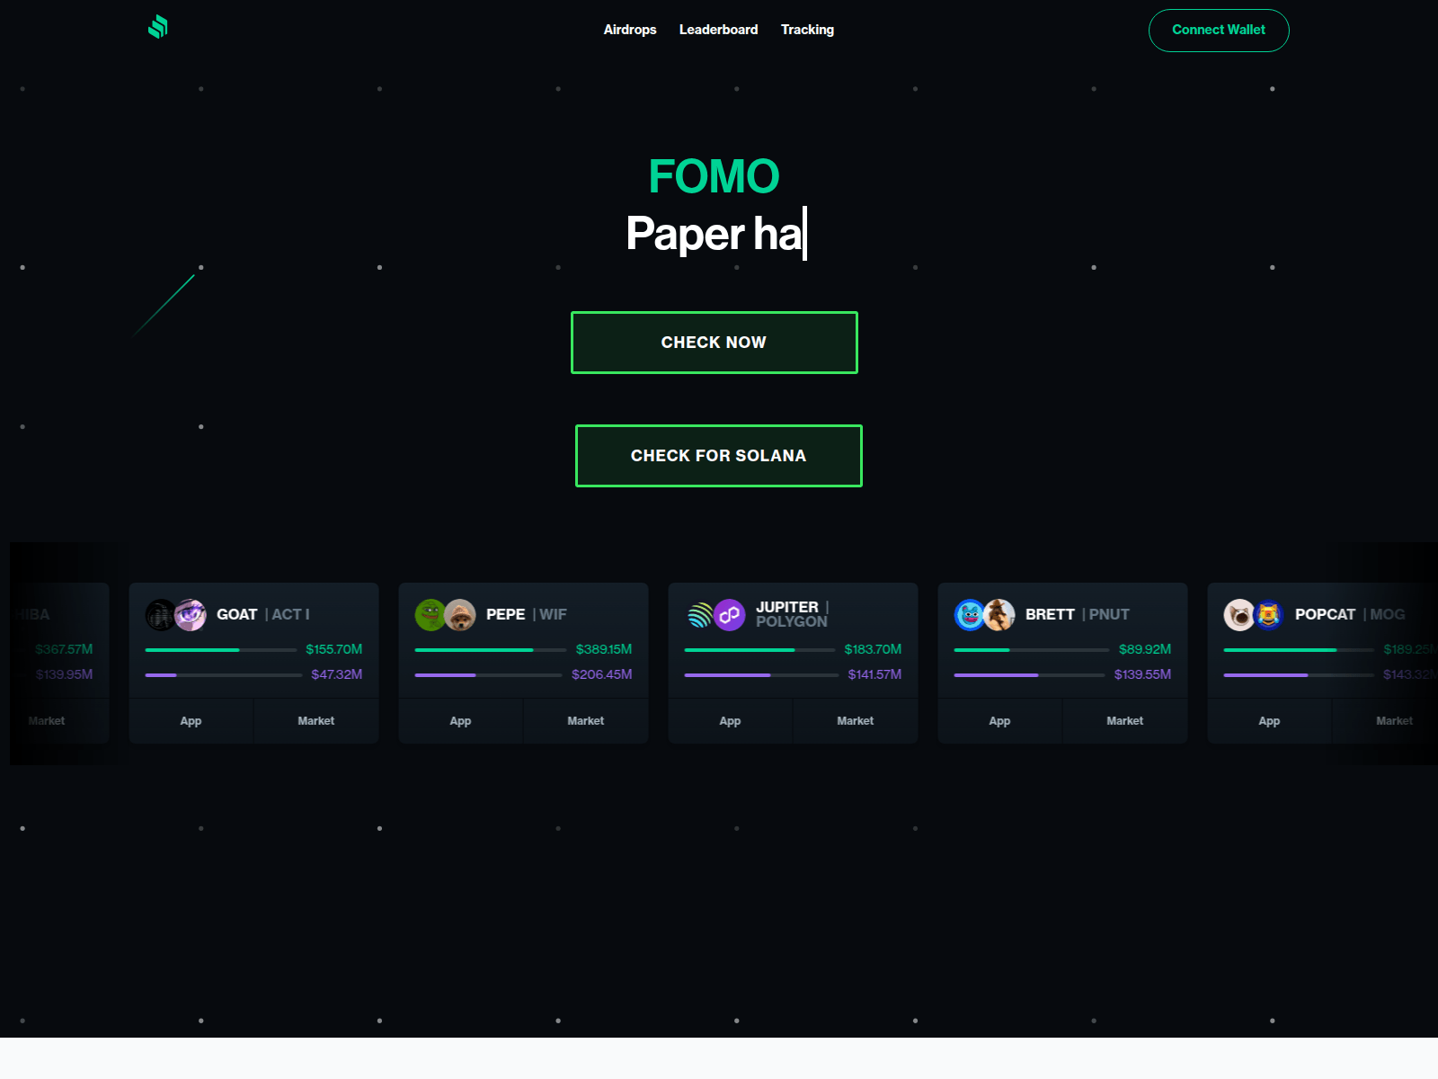
Task: Click the site logo in the top-left corner
Action: coord(157,28)
